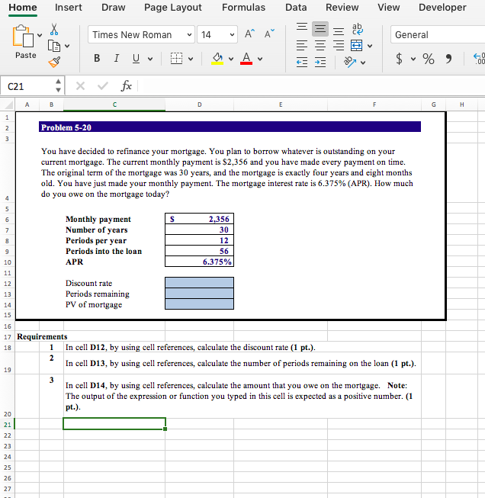Align text left

(302, 46)
